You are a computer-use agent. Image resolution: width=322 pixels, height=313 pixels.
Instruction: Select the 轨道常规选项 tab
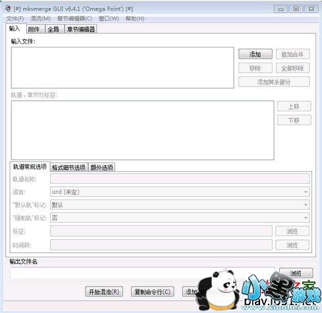30,167
